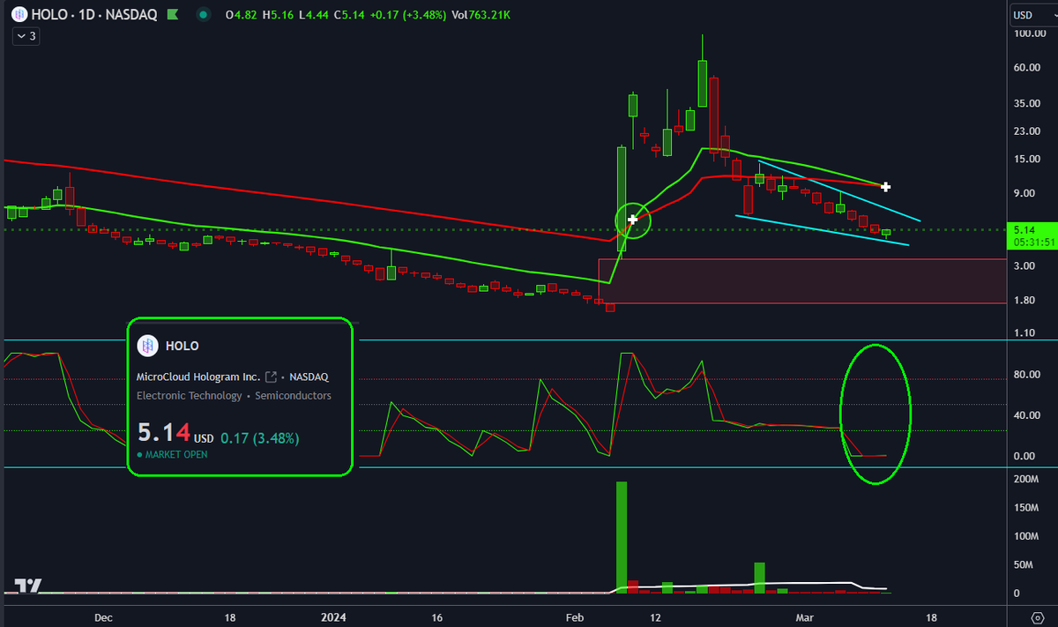The height and width of the screenshot is (627, 1058).
Task: Click the 9.00 price scale label
Action: pyautogui.click(x=1026, y=194)
